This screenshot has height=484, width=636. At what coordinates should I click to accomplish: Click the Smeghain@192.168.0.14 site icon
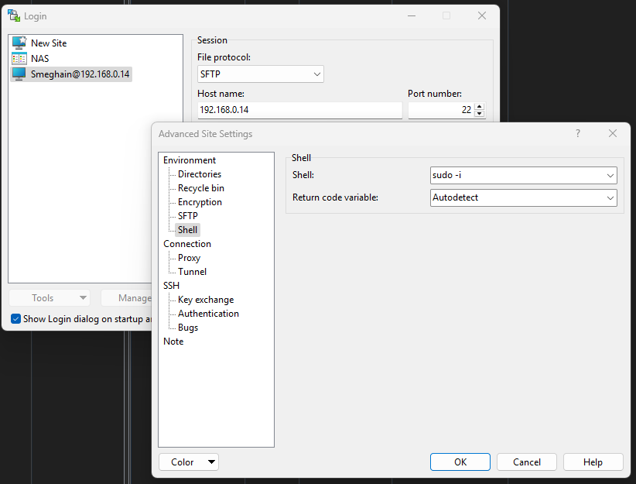(x=19, y=74)
